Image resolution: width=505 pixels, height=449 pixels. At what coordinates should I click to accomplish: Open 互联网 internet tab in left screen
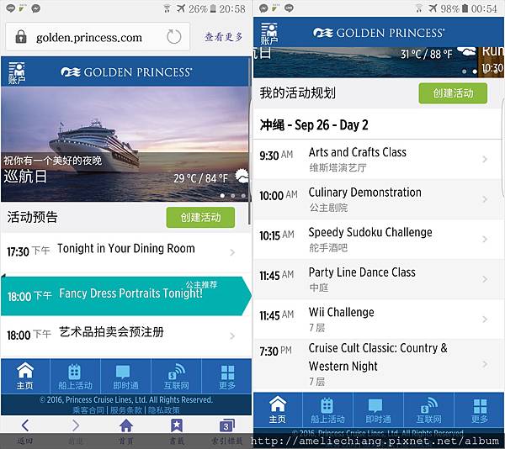(176, 376)
